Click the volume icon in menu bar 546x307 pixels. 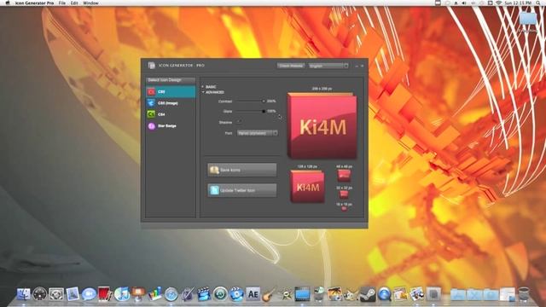tap(464, 3)
